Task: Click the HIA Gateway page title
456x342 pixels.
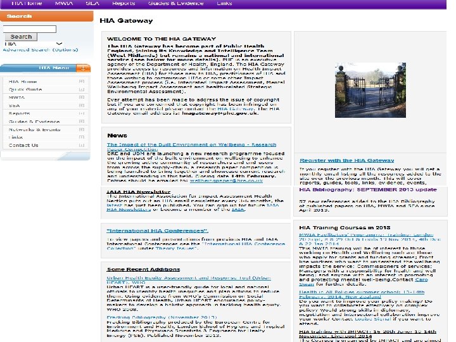Action: coord(126,21)
